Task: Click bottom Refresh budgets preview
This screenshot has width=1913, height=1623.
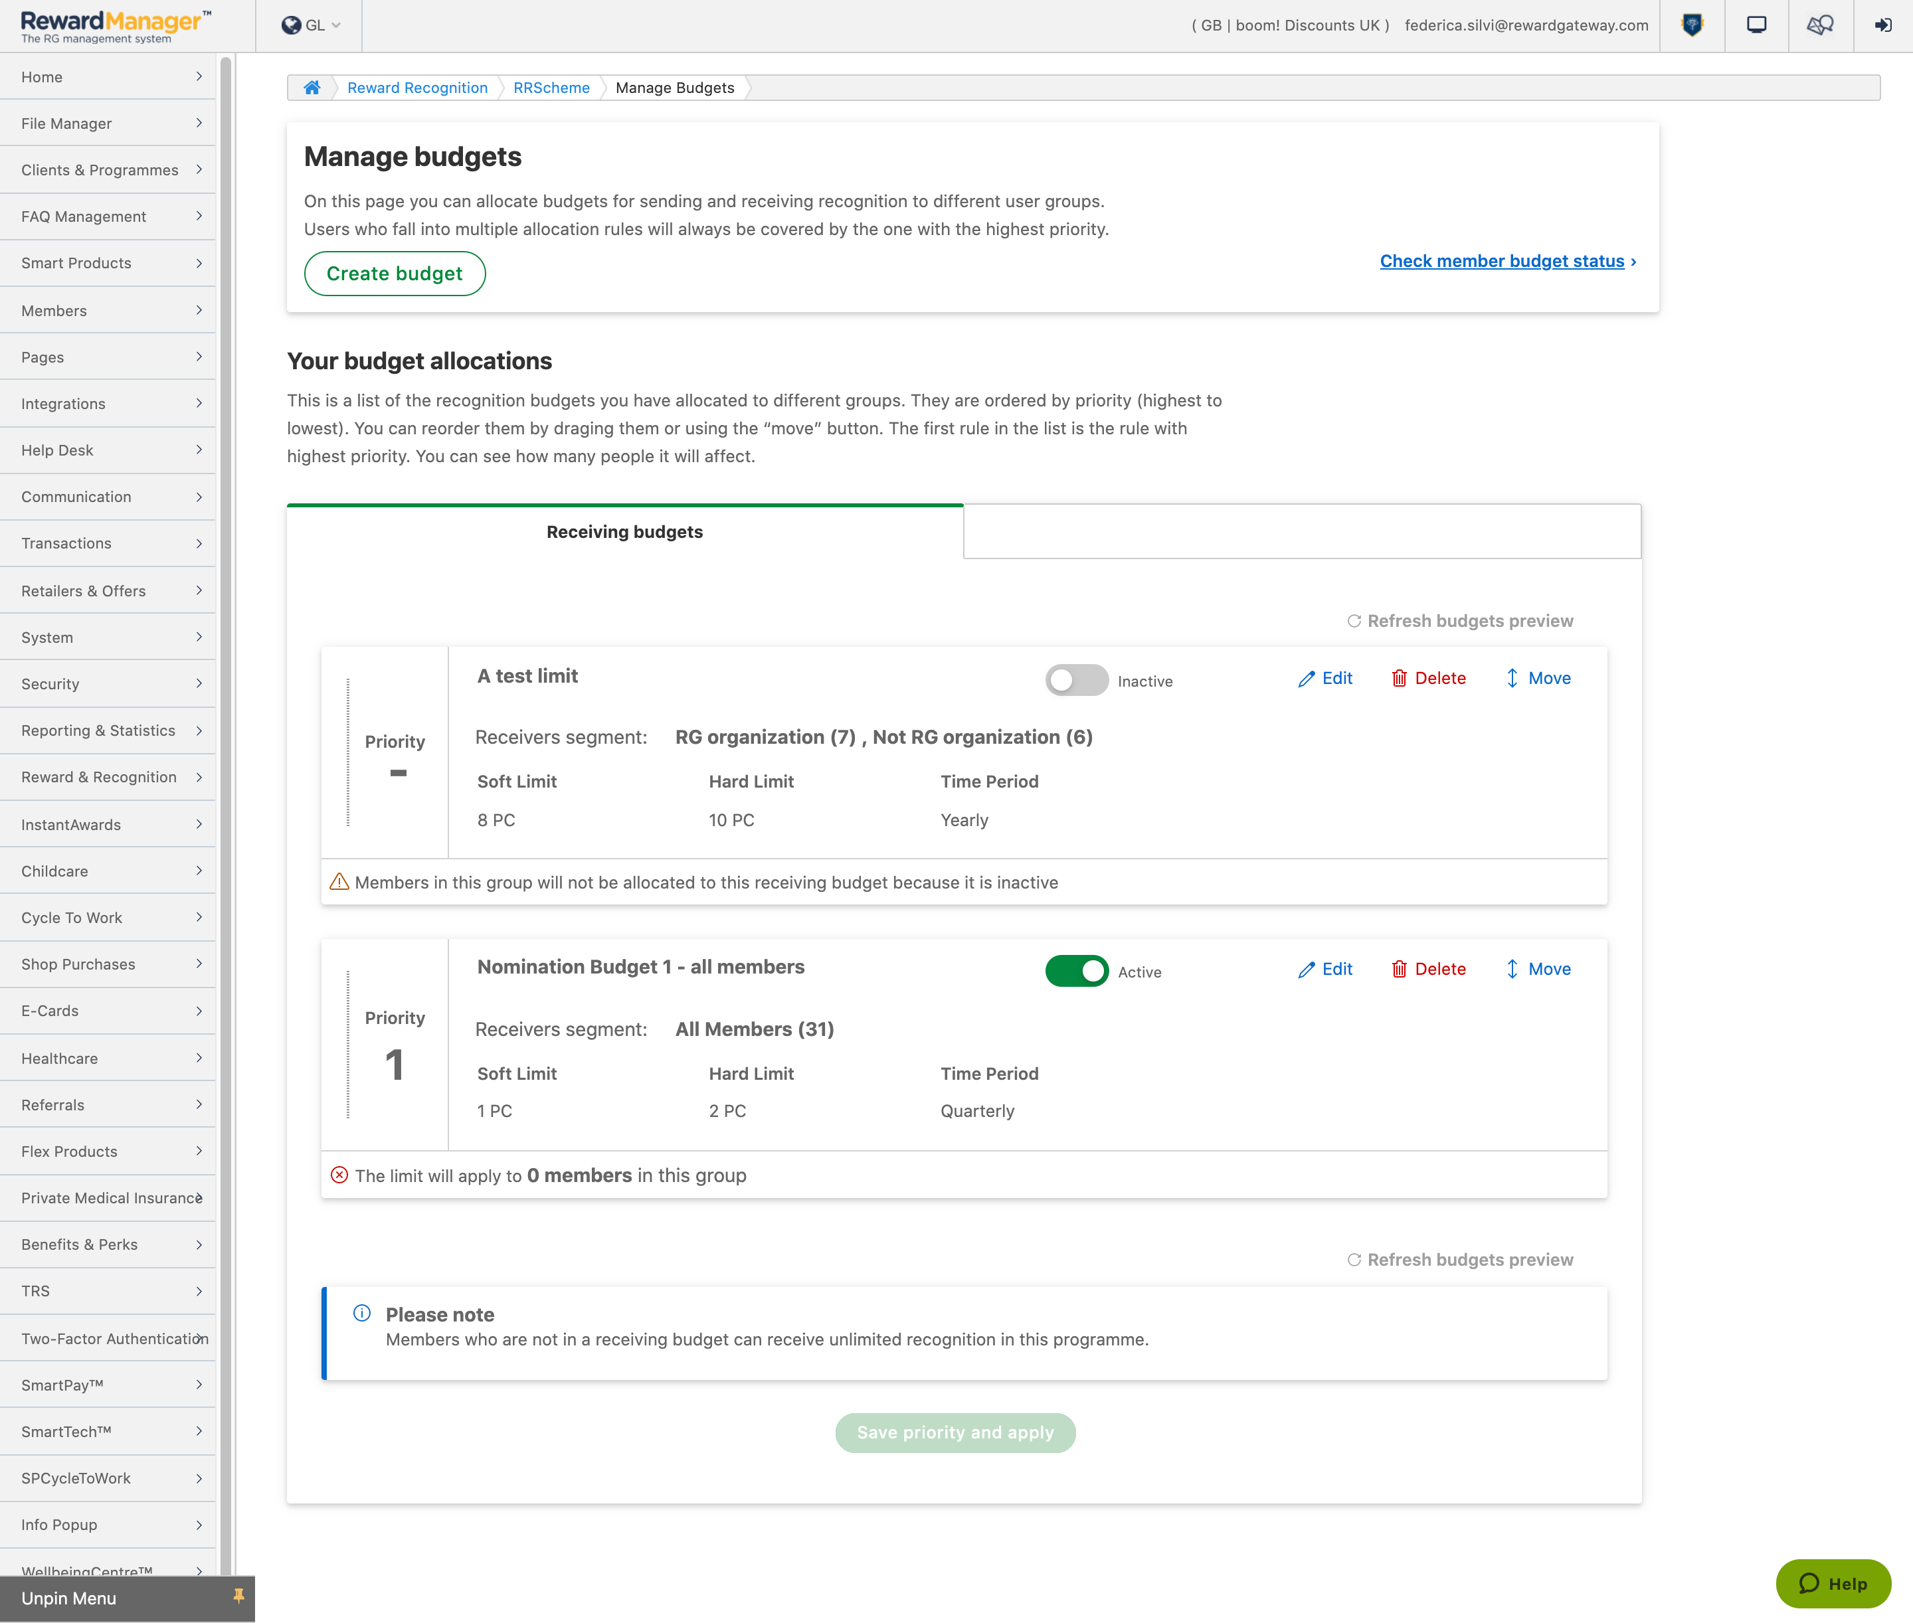Action: [1460, 1260]
